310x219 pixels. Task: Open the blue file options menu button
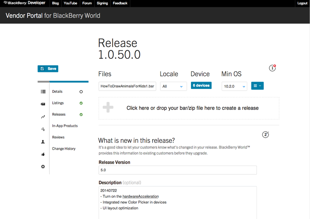tap(257, 86)
